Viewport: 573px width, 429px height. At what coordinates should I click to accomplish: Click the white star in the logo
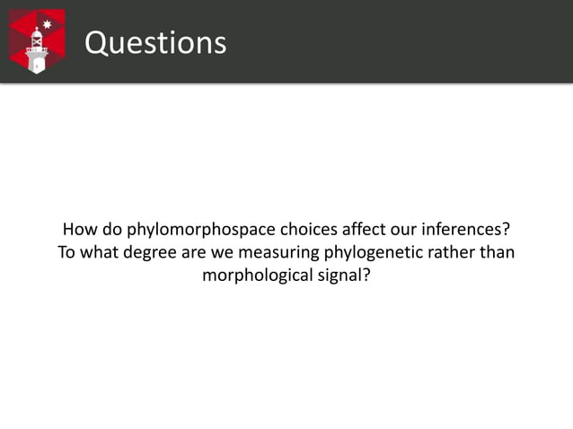pos(47,24)
